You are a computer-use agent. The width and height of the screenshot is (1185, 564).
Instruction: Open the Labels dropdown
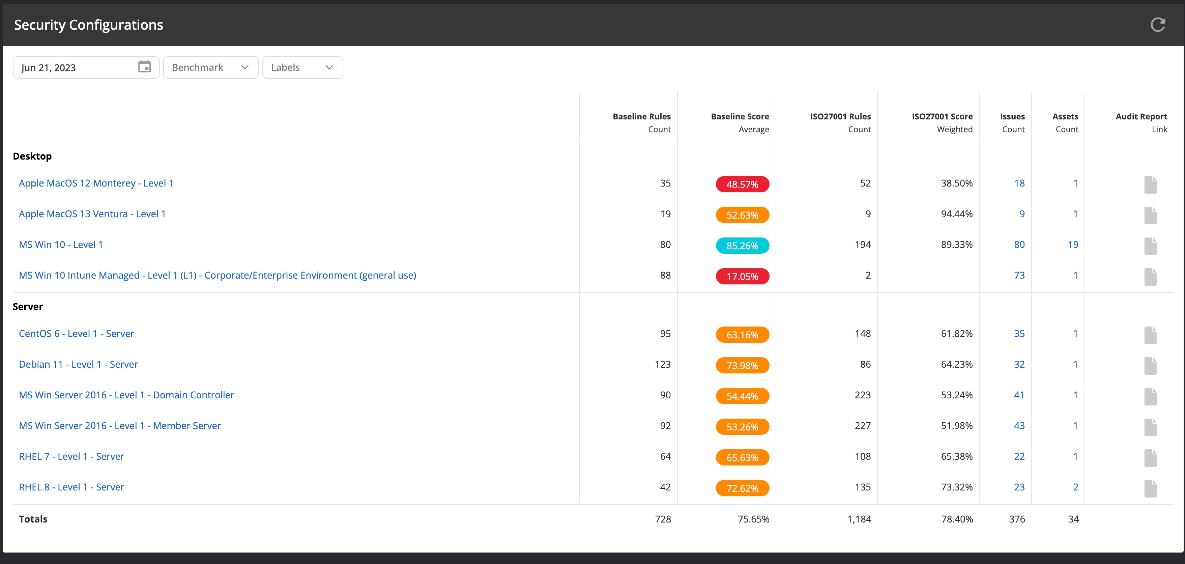click(x=302, y=67)
